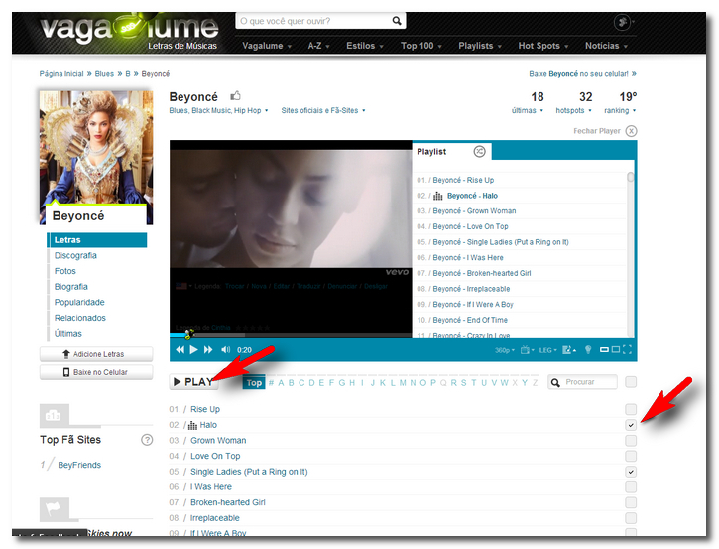Tick the checkbox for Rise Up
Image resolution: width=719 pixels, height=549 pixels.
coord(631,409)
